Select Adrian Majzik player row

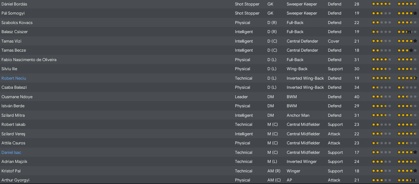click(x=209, y=161)
